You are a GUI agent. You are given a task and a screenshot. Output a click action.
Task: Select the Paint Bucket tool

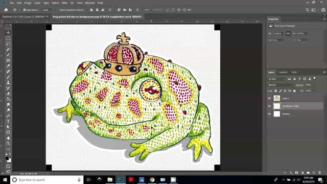8,99
